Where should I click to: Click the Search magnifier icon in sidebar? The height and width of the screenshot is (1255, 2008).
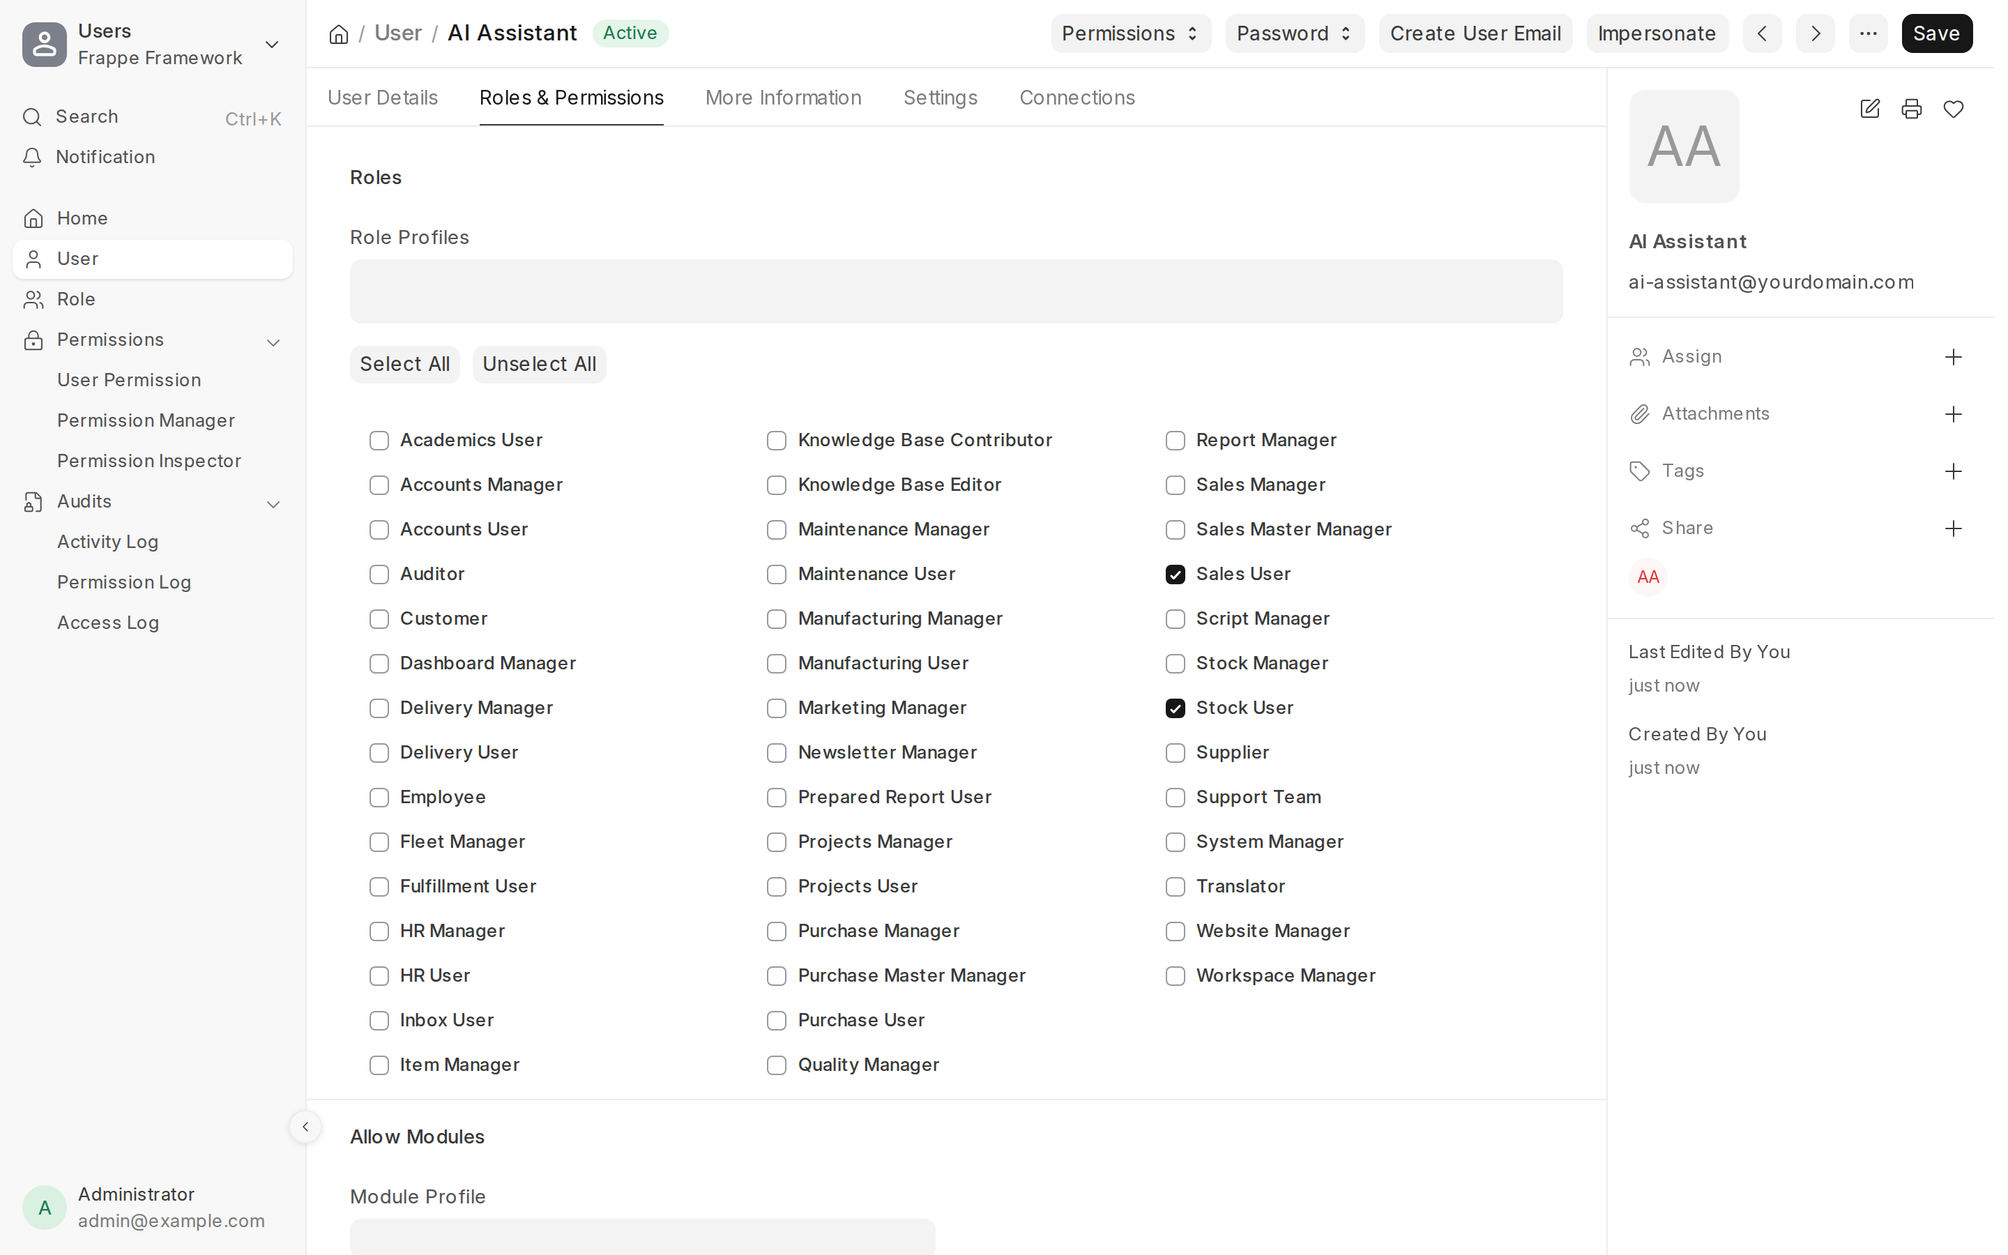pos(32,117)
